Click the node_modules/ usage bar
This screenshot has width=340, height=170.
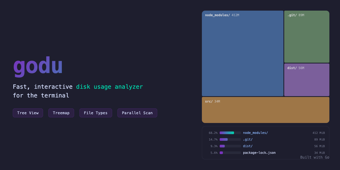[230, 133]
